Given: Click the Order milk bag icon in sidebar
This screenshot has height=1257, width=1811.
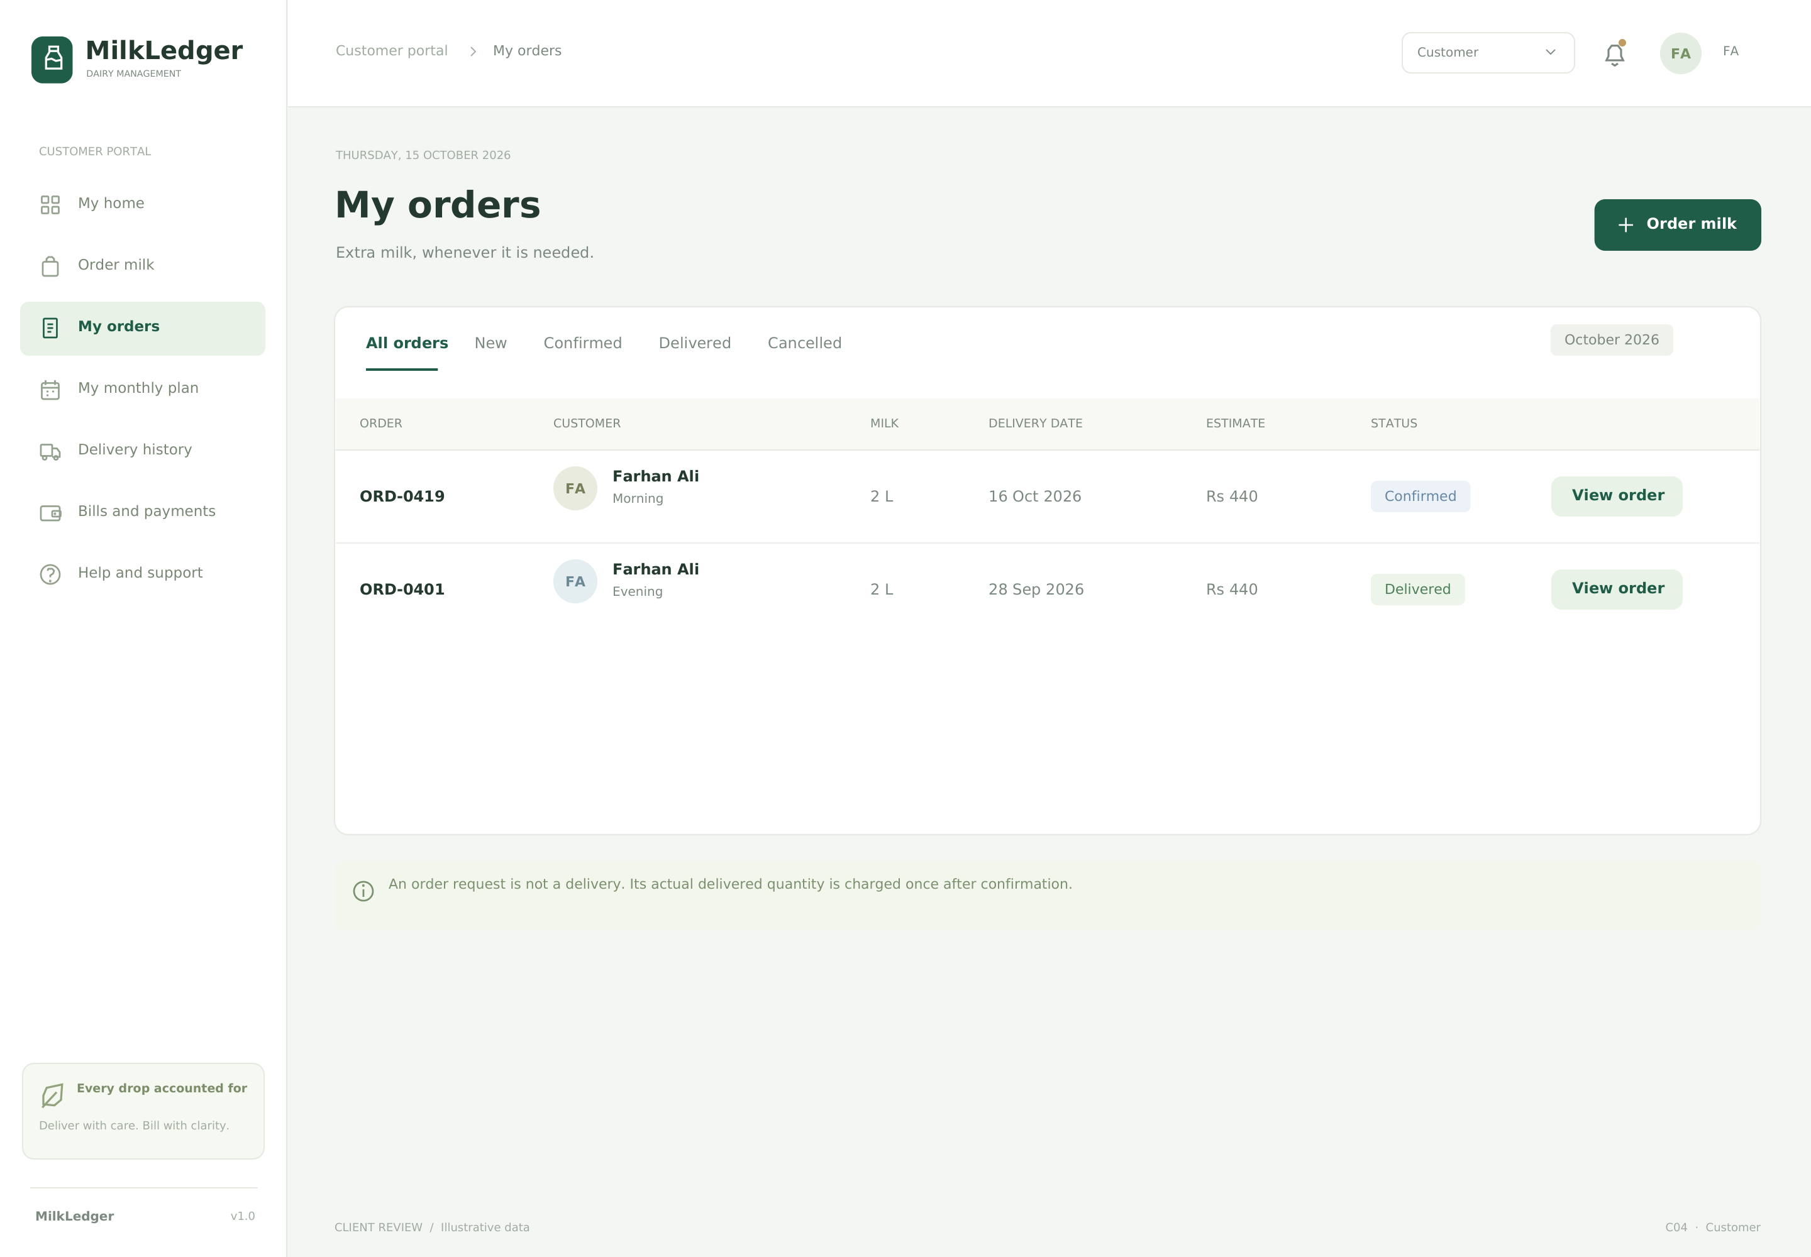Looking at the screenshot, I should tap(50, 266).
